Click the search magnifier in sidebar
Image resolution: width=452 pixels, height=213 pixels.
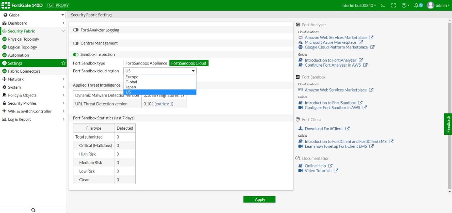(33, 210)
